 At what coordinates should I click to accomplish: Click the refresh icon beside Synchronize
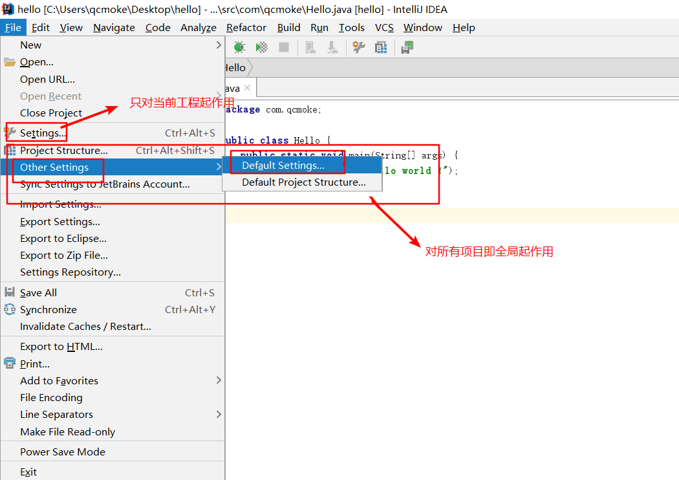(10, 309)
